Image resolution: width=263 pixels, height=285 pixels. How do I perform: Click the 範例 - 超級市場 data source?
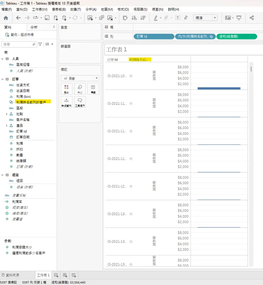click(22, 35)
